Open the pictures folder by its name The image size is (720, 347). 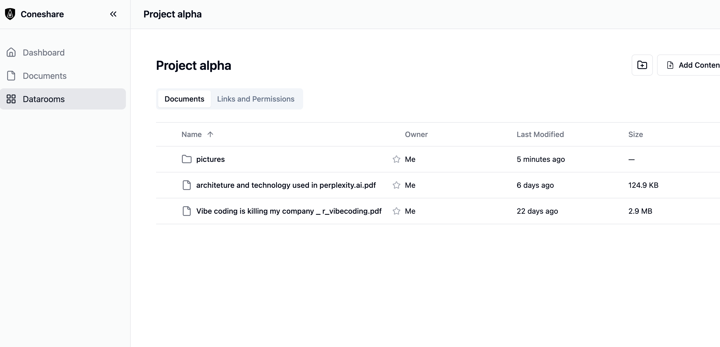point(210,159)
